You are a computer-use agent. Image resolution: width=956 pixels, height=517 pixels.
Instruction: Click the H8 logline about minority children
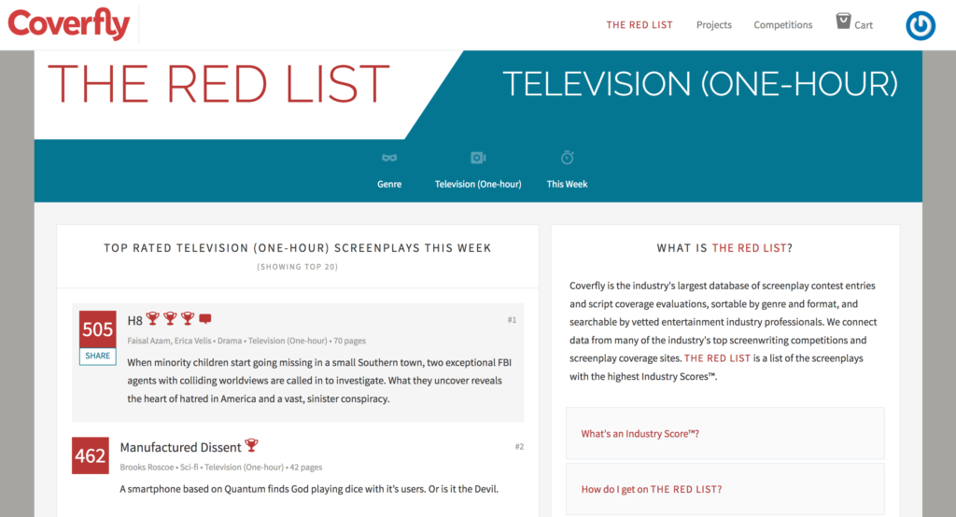[x=319, y=381]
